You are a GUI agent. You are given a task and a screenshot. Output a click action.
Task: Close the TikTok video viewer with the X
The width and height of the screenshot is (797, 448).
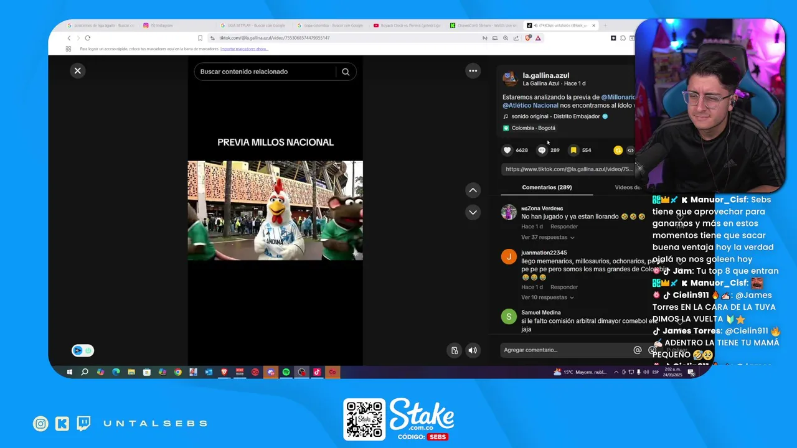pos(78,71)
